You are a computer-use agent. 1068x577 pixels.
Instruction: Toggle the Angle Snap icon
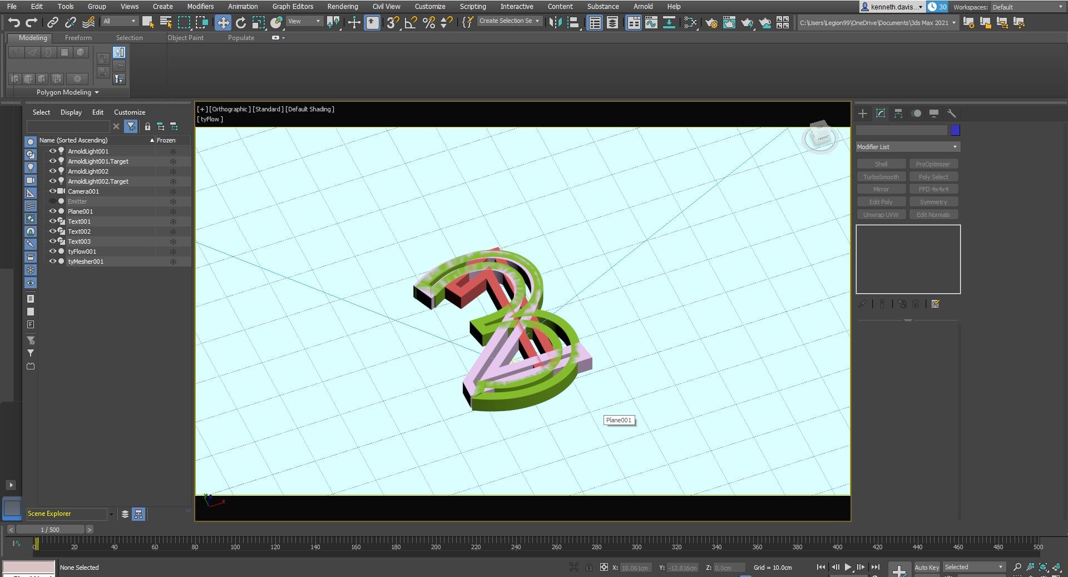coord(411,22)
